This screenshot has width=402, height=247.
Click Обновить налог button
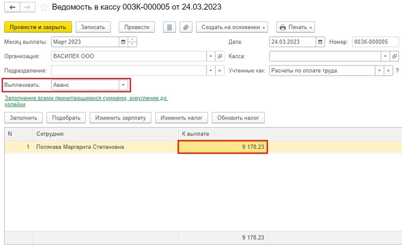tap(238, 118)
